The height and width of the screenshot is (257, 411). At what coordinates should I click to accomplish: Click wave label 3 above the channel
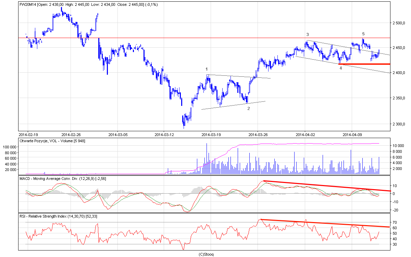tap(308, 35)
